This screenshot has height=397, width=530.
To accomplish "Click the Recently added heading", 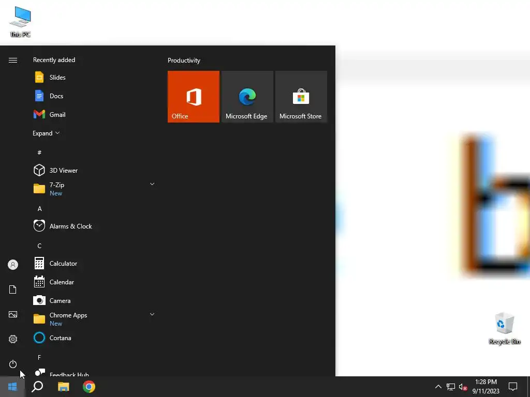I will point(54,60).
